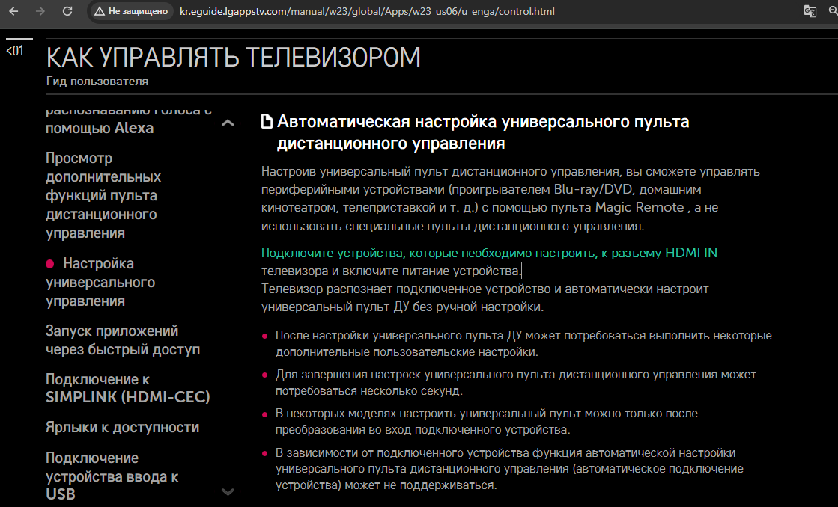Go to 'Ярлыки к доступности' topic
838x507 pixels.
[122, 427]
